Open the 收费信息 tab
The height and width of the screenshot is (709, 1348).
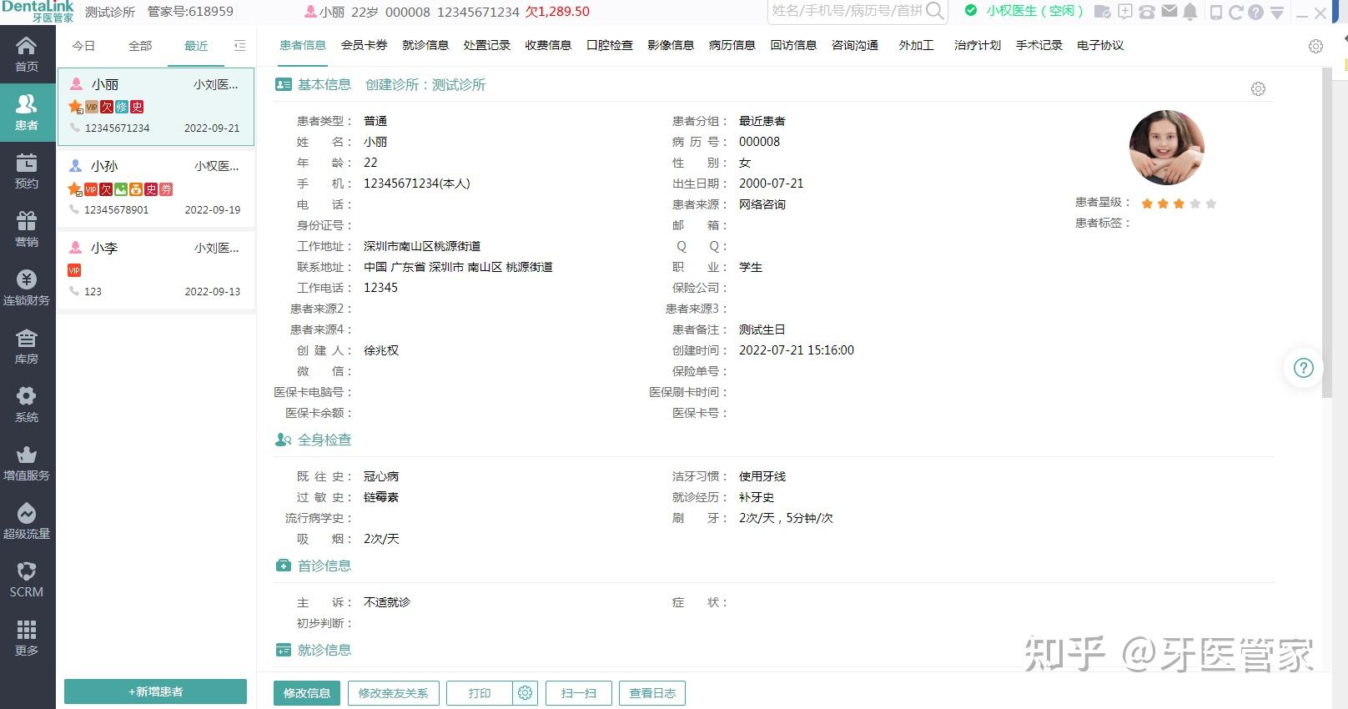(548, 45)
